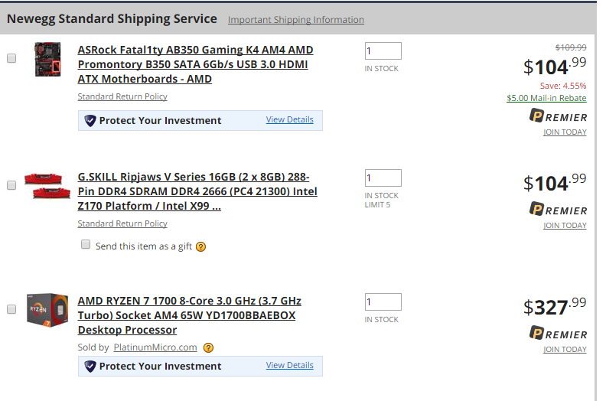This screenshot has width=606, height=401.
Task: Check the AMD Ryzen 7 item checkbox
Action: coord(11,309)
